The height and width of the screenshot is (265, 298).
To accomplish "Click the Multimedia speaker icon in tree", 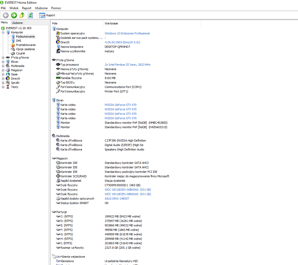I will 8,66.
